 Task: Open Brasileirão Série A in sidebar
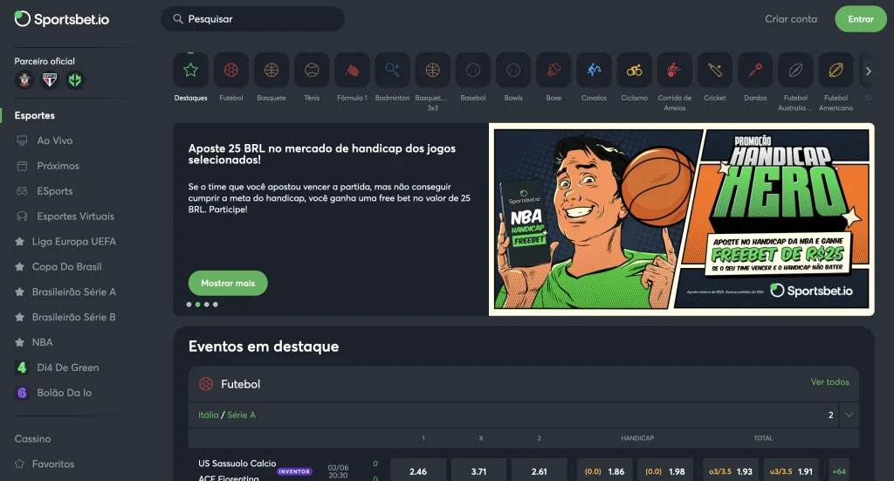tap(73, 292)
